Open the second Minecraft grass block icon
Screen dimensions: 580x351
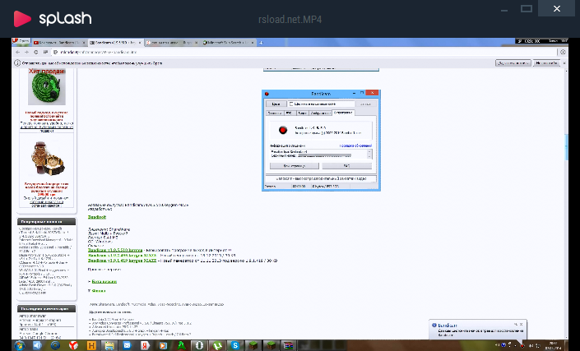click(x=271, y=345)
